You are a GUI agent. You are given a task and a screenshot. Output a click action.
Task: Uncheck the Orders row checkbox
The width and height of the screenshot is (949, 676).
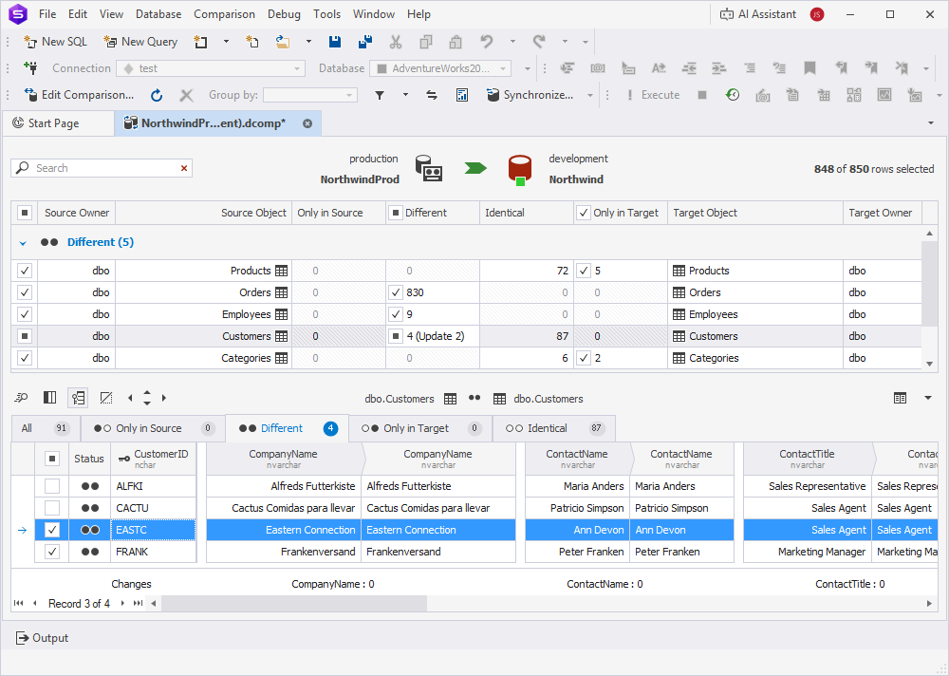pos(24,291)
